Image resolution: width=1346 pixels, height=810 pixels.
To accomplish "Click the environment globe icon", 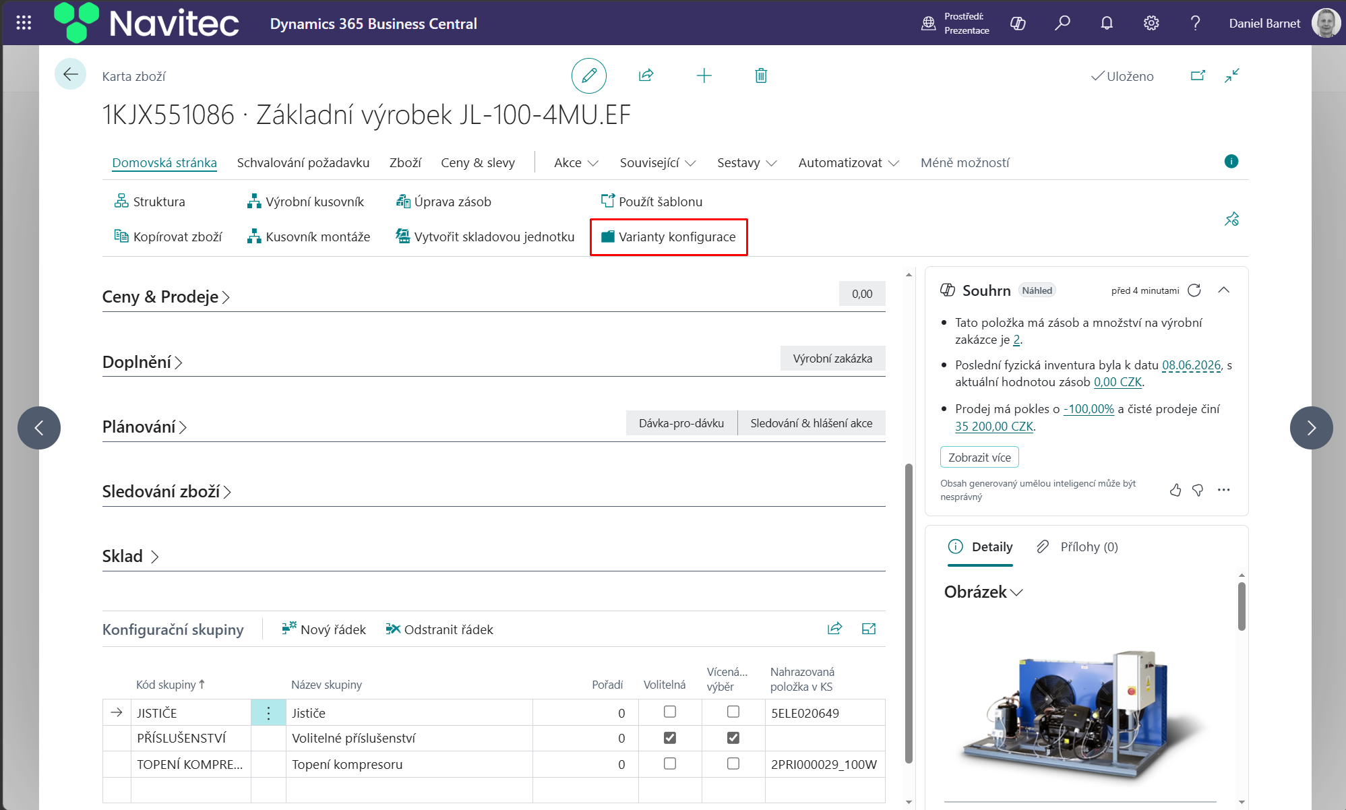I will coord(928,24).
